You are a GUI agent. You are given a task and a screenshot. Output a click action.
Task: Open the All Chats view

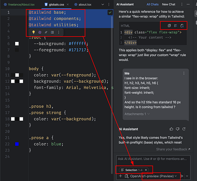[153, 5]
